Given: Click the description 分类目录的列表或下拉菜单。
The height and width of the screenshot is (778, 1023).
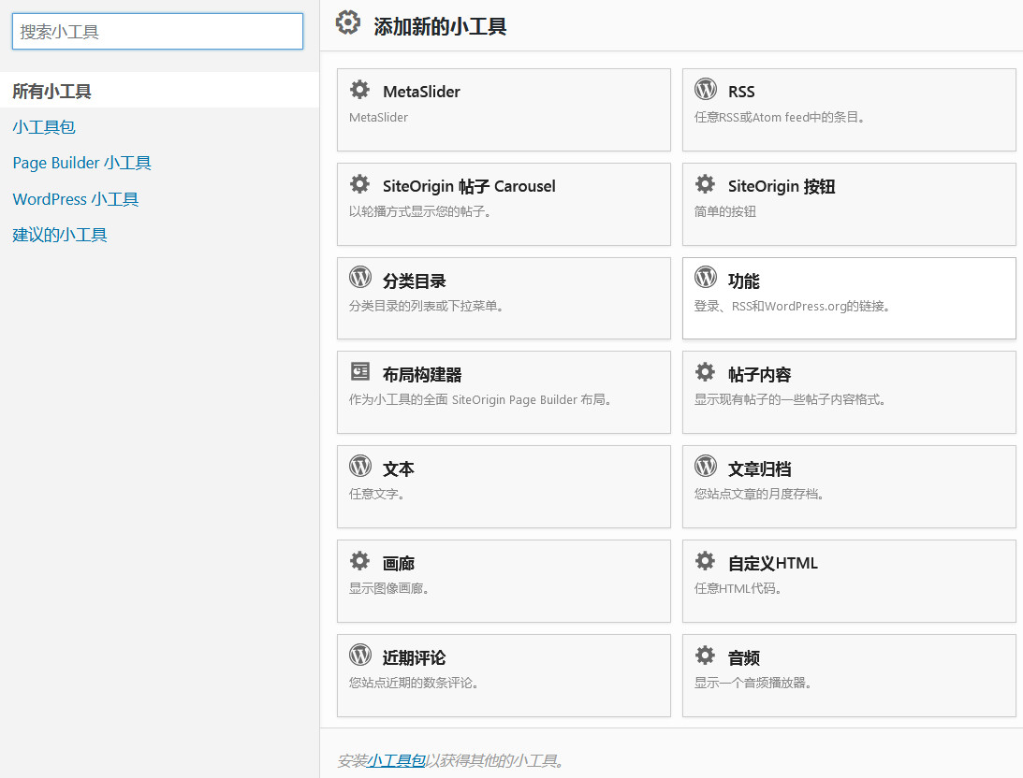Looking at the screenshot, I should tap(427, 306).
